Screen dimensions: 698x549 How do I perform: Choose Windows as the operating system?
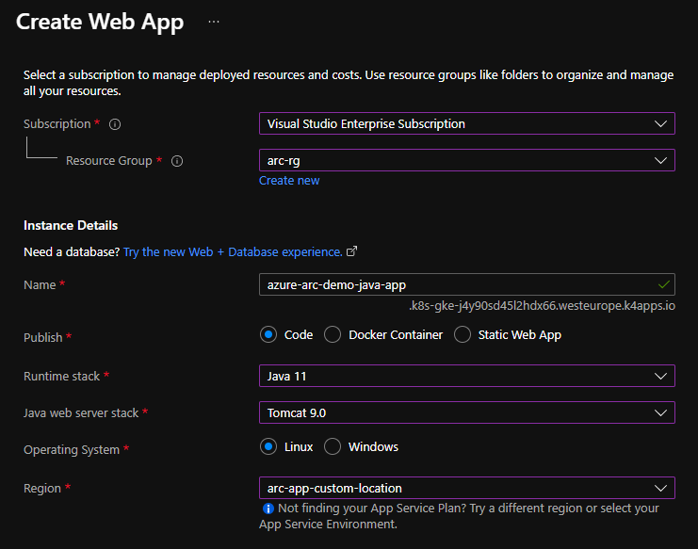point(333,446)
